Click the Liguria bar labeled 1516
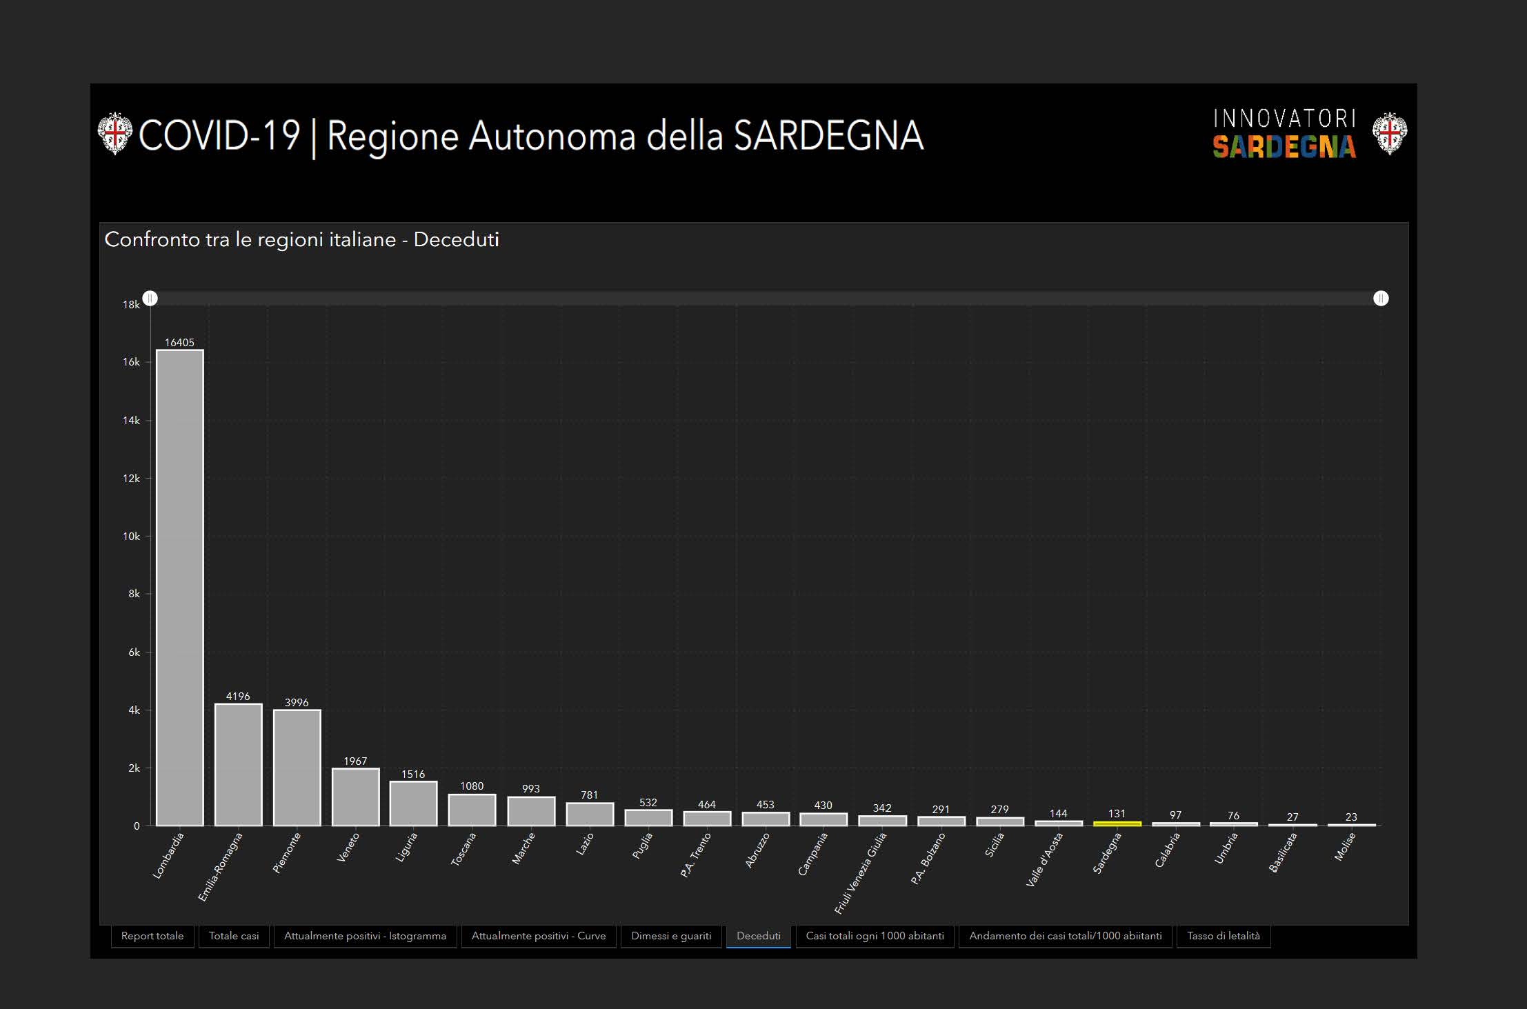This screenshot has height=1009, width=1527. (414, 803)
